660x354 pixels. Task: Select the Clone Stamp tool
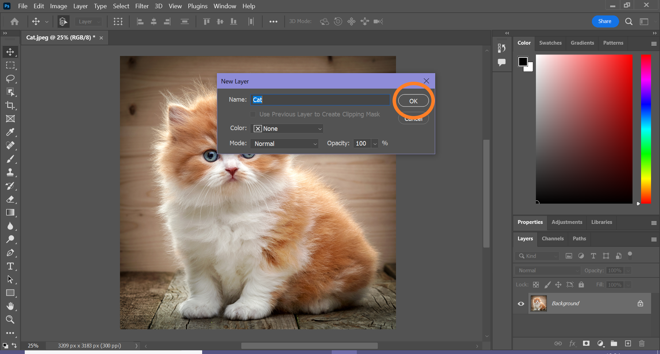point(10,172)
